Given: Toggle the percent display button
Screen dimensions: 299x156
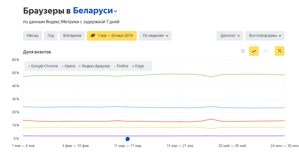Looking at the screenshot, I should pyautogui.click(x=279, y=51).
